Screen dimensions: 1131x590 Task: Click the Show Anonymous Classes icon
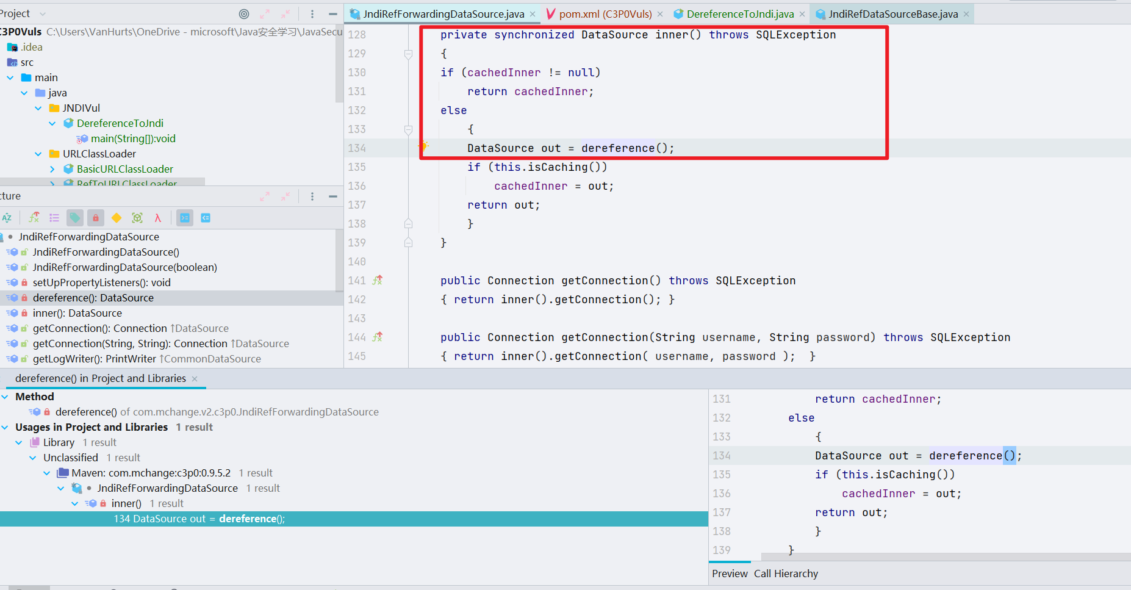tap(137, 218)
